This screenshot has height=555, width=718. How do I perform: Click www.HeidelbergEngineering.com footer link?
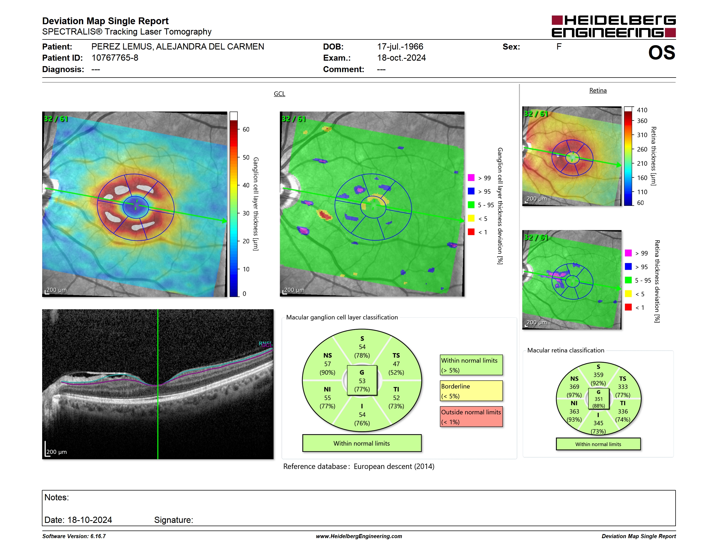(359, 536)
